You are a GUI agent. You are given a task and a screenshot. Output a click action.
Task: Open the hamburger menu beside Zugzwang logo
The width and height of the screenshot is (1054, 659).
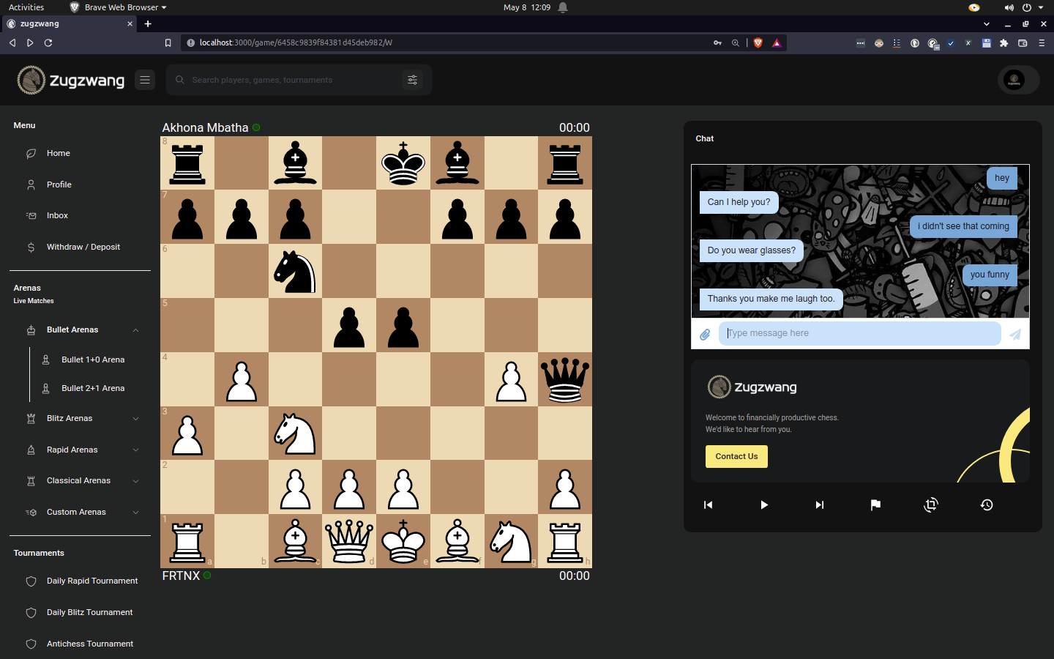(x=145, y=80)
